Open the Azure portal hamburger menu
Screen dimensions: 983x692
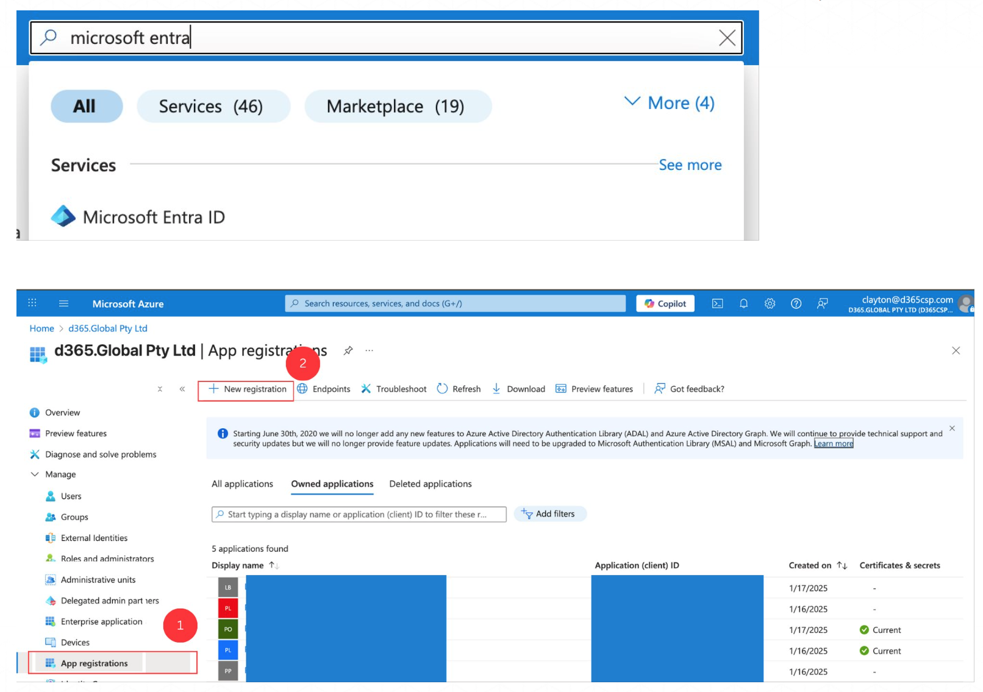tap(63, 303)
